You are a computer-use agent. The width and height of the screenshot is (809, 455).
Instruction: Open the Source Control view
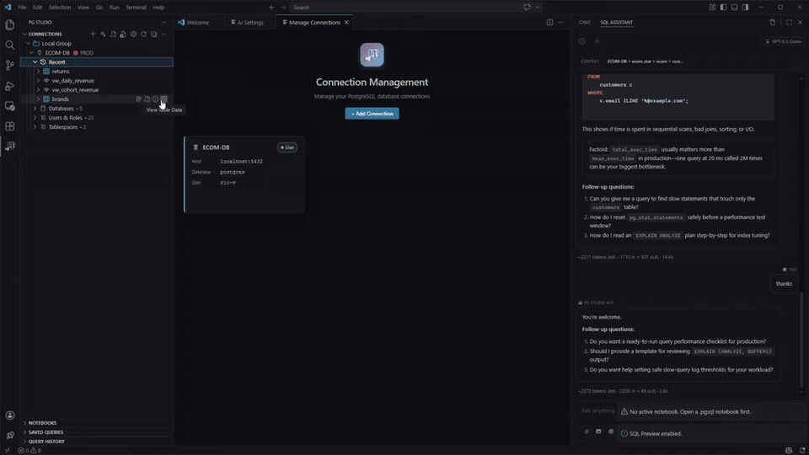pos(10,65)
